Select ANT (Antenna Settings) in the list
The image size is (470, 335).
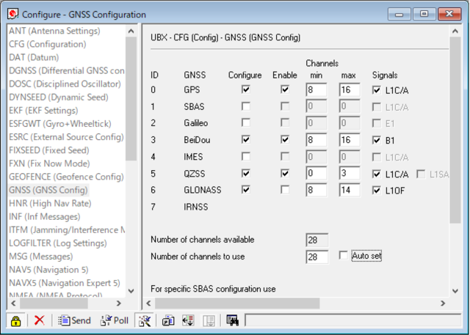click(x=54, y=31)
